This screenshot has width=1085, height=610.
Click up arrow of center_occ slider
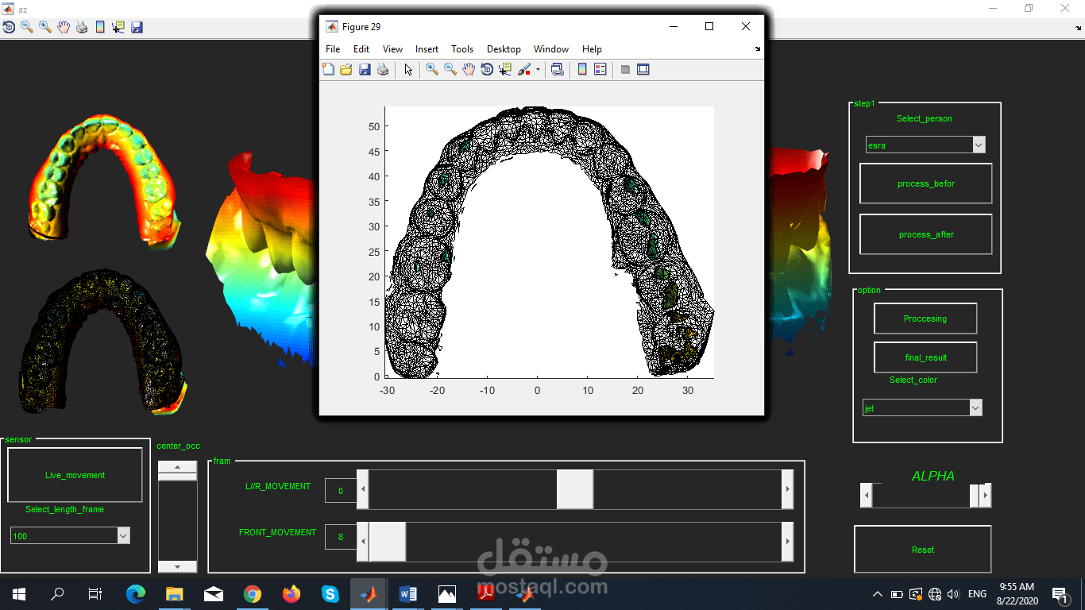tap(178, 467)
